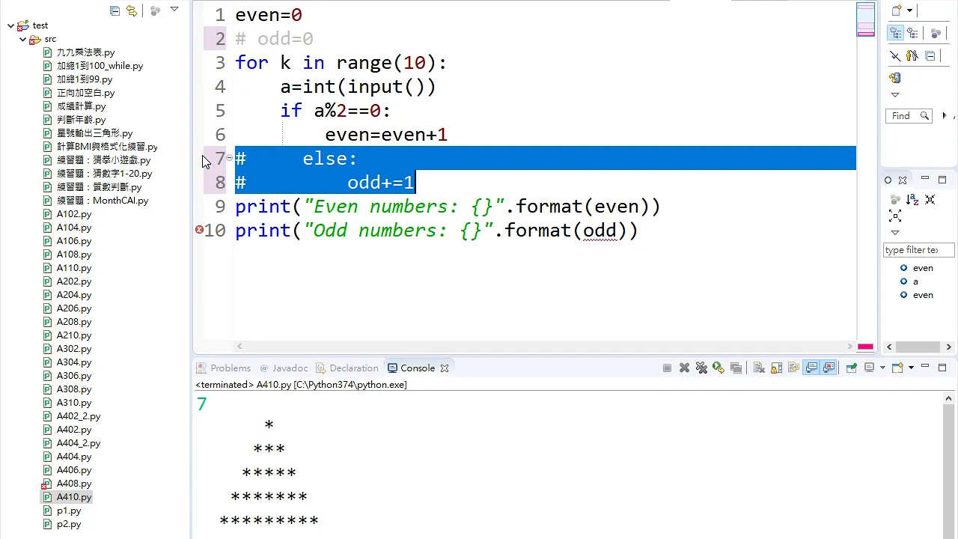
Task: Toggle Show Console on Standard Out
Action: pos(811,368)
